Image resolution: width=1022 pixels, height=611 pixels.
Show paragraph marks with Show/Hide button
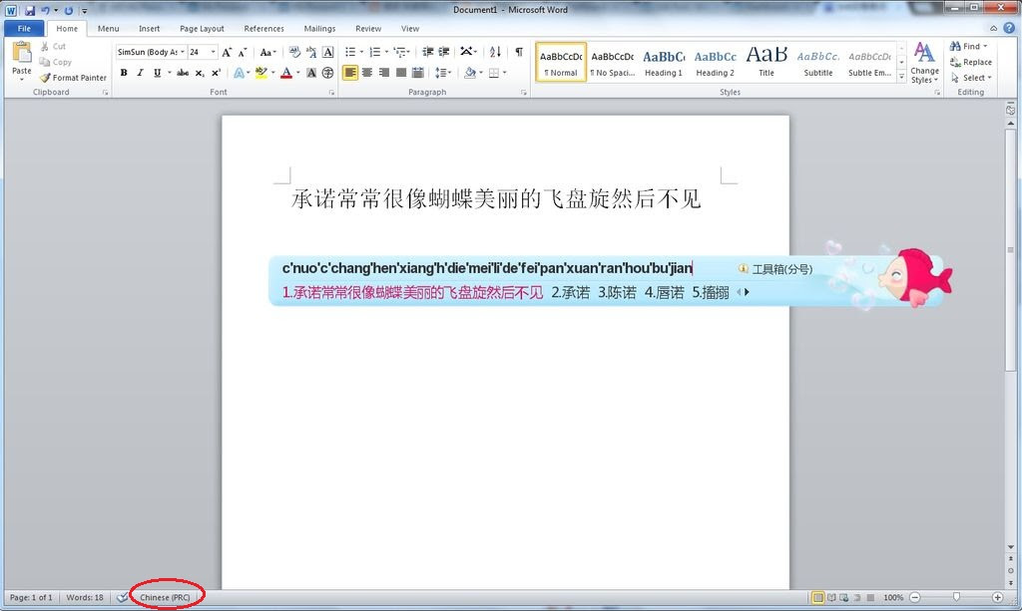(518, 52)
